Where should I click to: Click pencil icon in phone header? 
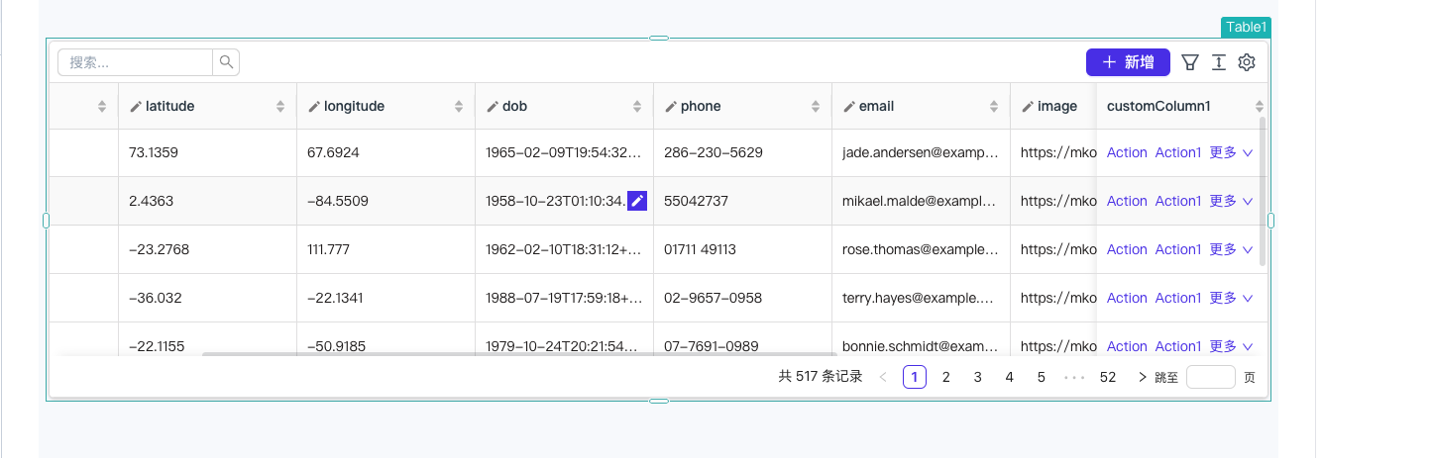671,106
